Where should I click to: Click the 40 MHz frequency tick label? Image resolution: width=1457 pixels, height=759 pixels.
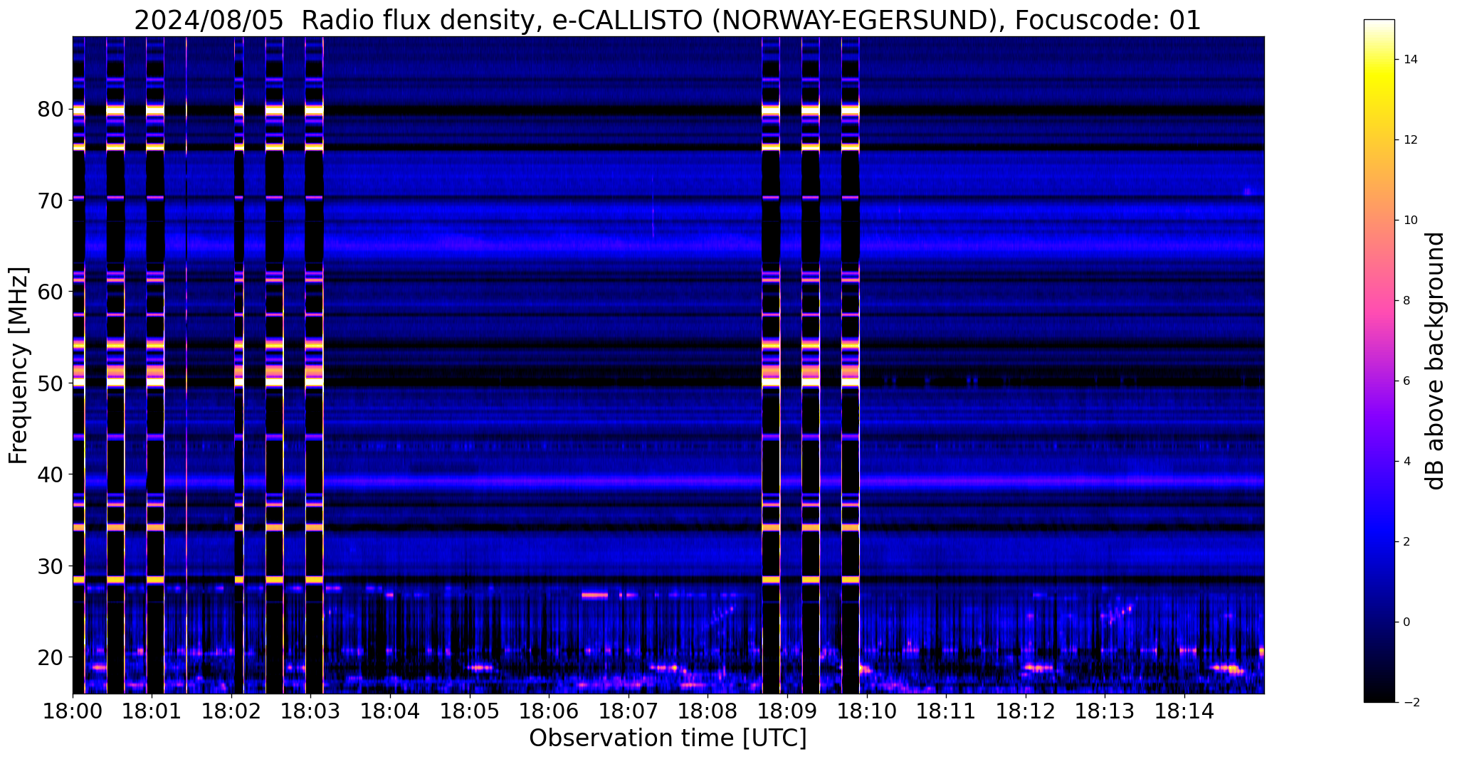point(50,474)
